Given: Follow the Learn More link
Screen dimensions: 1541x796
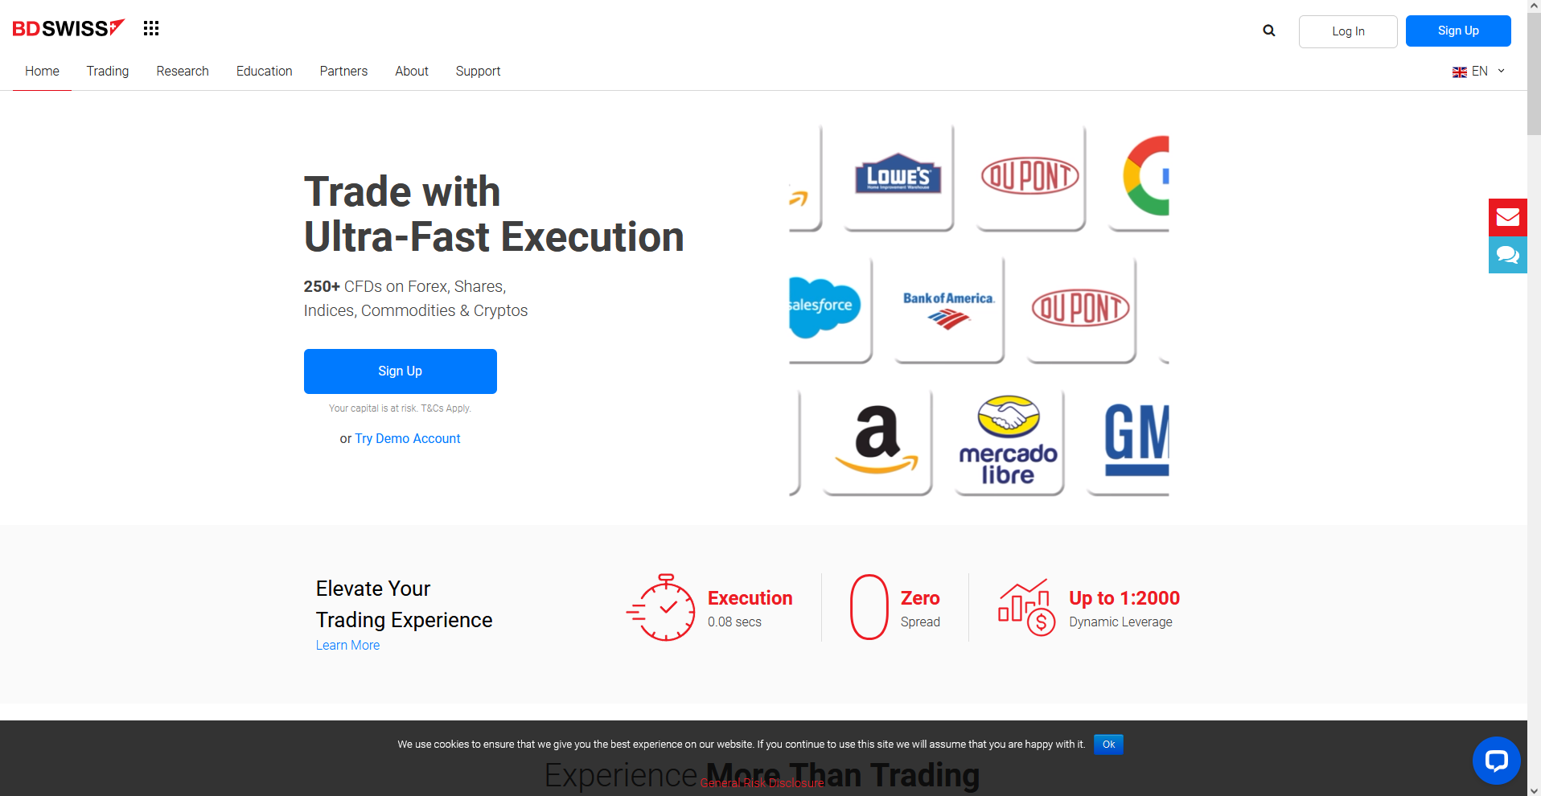Looking at the screenshot, I should coord(347,645).
